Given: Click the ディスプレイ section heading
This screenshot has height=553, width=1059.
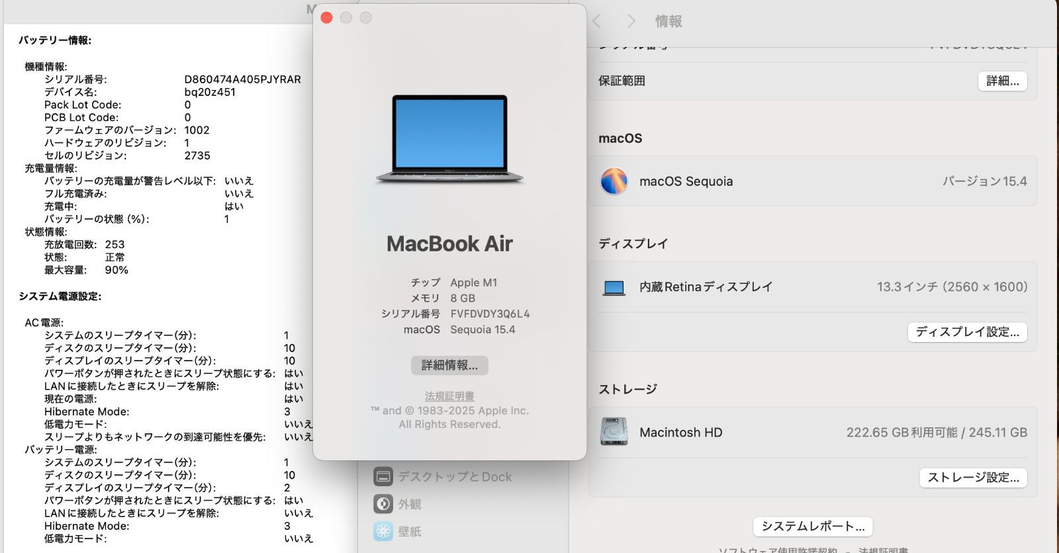Looking at the screenshot, I should (x=633, y=243).
